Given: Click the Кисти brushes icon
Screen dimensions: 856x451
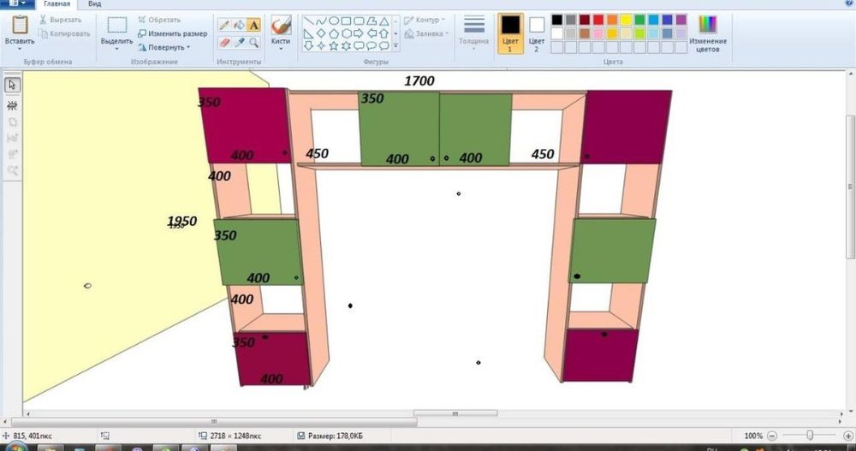Looking at the screenshot, I should (281, 26).
